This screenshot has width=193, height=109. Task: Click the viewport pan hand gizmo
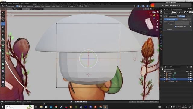point(157,24)
